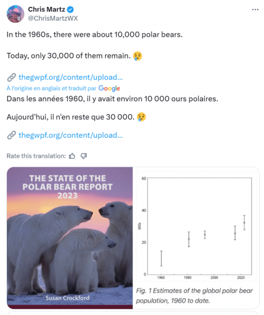Viewport: 264px width, 315px height.
Task: Open the first thegwpf.org/content/upload link
Action: (71, 78)
